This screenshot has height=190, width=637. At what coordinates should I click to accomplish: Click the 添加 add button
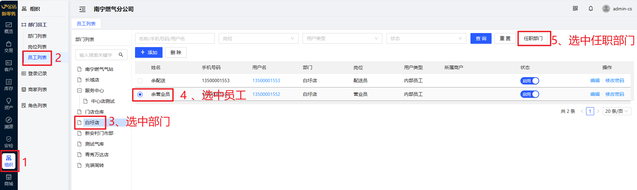point(149,52)
